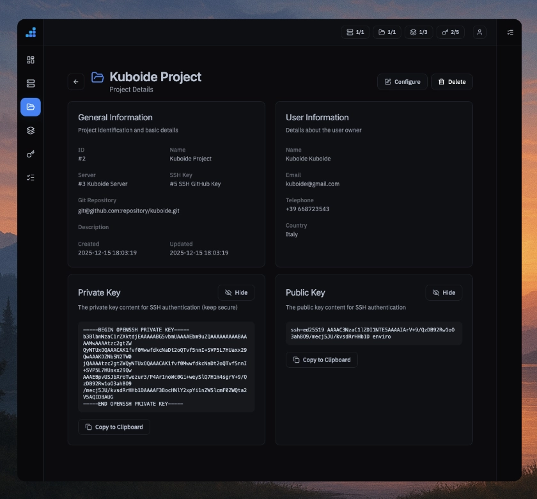This screenshot has height=499, width=537.
Task: Delete the Kuboide Project
Action: (452, 81)
